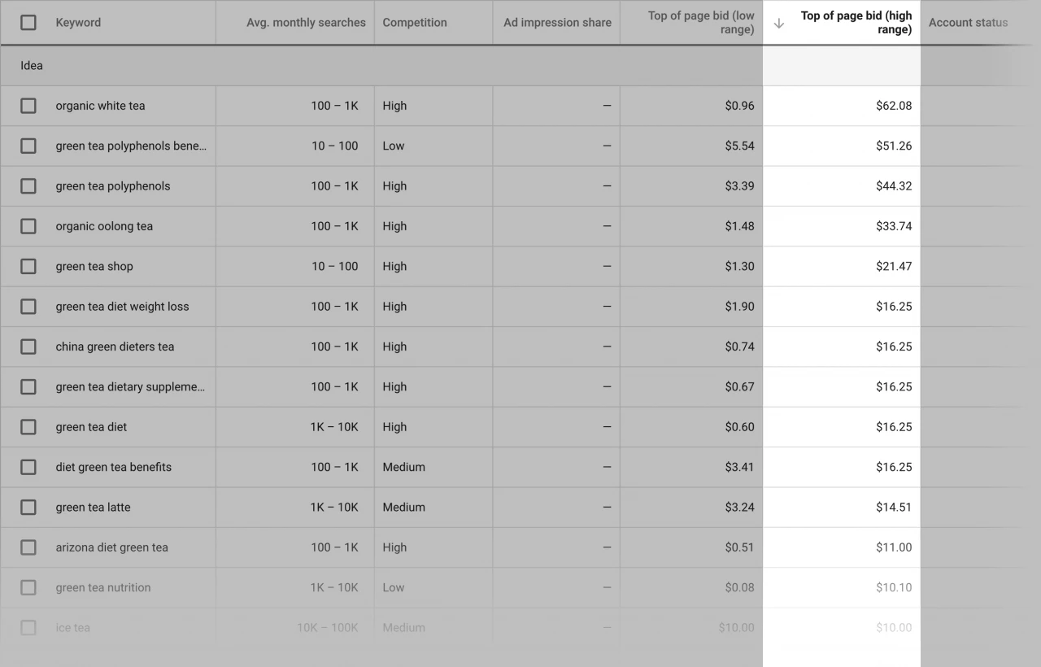Tick the arizona diet green tea checkbox
1041x667 pixels.
pos(28,547)
